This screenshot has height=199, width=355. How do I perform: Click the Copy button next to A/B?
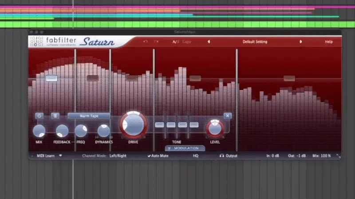(x=187, y=42)
